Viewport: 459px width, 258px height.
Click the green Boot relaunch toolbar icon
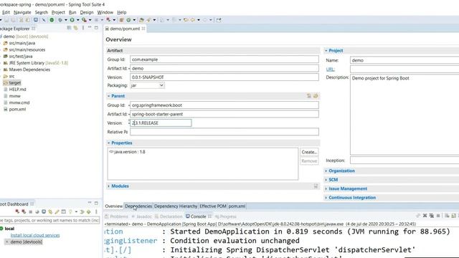(52, 20)
